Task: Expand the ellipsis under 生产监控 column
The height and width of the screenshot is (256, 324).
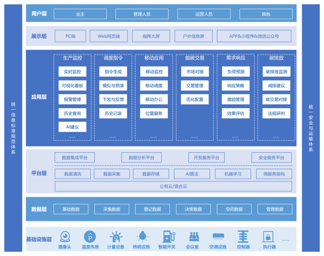Action: click(x=72, y=137)
